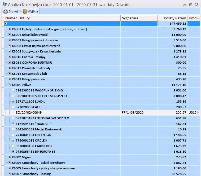The width and height of the screenshot is (201, 176).
Task: Click SHELL POLSKA amount 3 088,42
Action: pos(180,96)
